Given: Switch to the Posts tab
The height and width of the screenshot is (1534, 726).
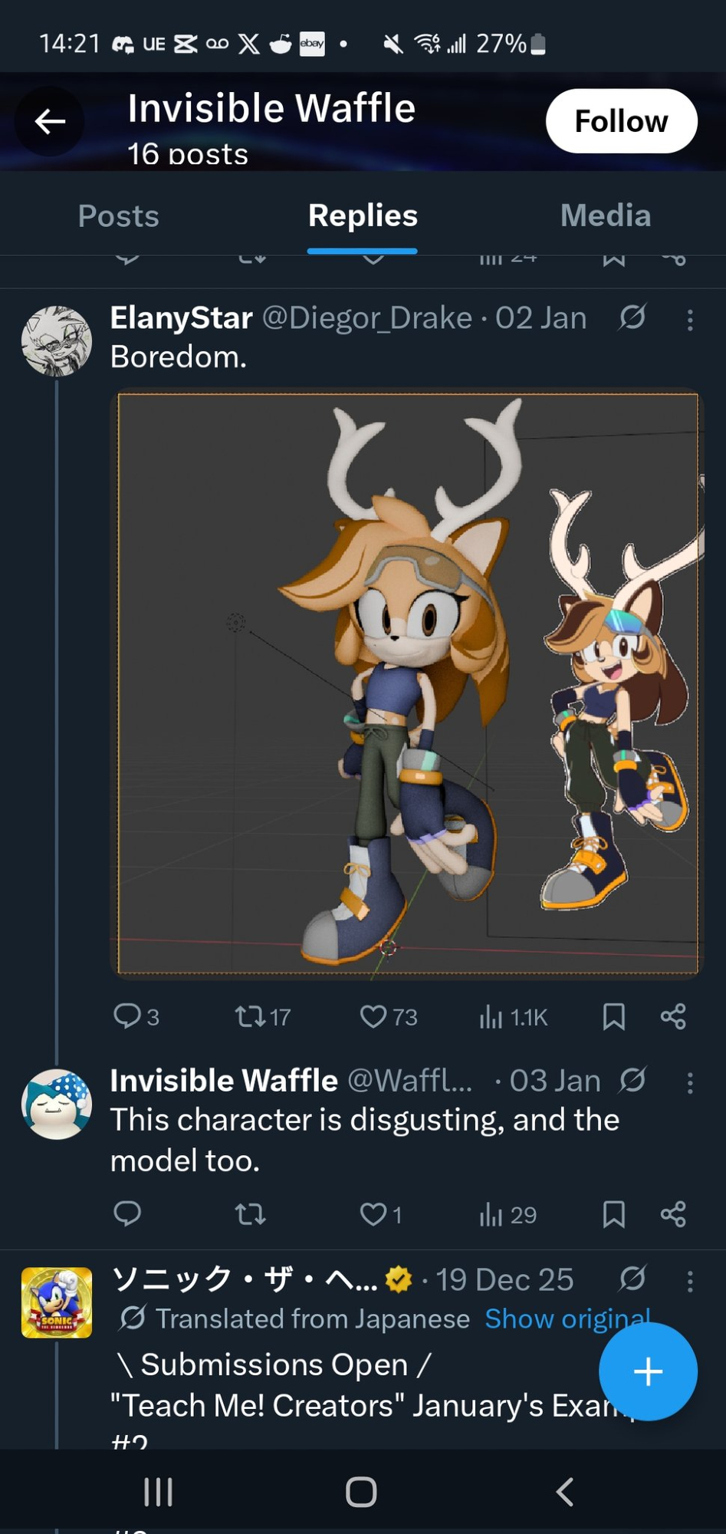Looking at the screenshot, I should tap(118, 216).
